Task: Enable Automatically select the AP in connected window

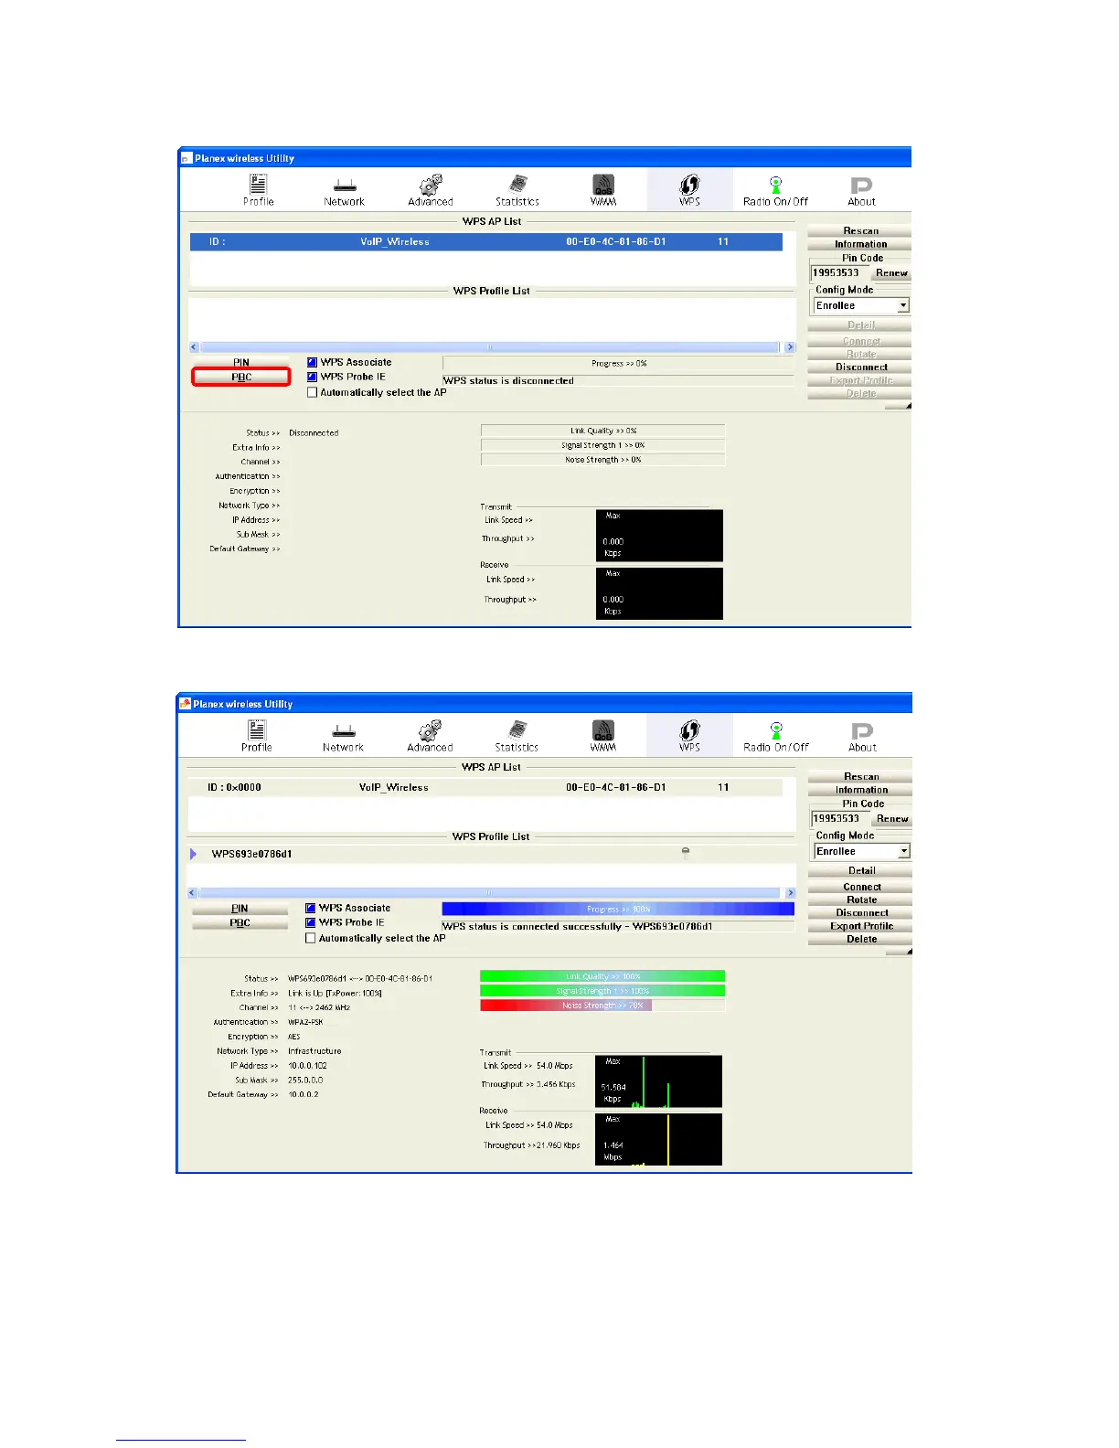Action: point(311,938)
